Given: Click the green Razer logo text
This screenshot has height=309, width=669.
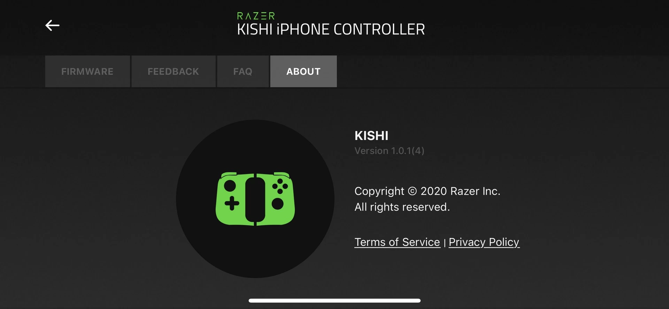Looking at the screenshot, I should (256, 16).
